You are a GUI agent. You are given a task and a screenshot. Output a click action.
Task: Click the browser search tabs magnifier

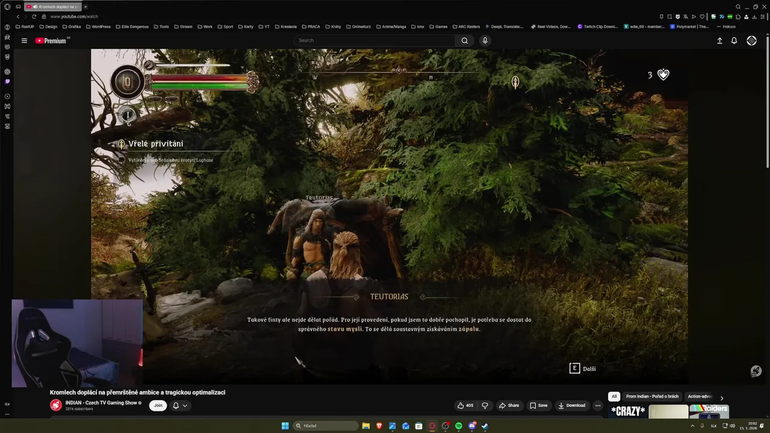[x=738, y=7]
